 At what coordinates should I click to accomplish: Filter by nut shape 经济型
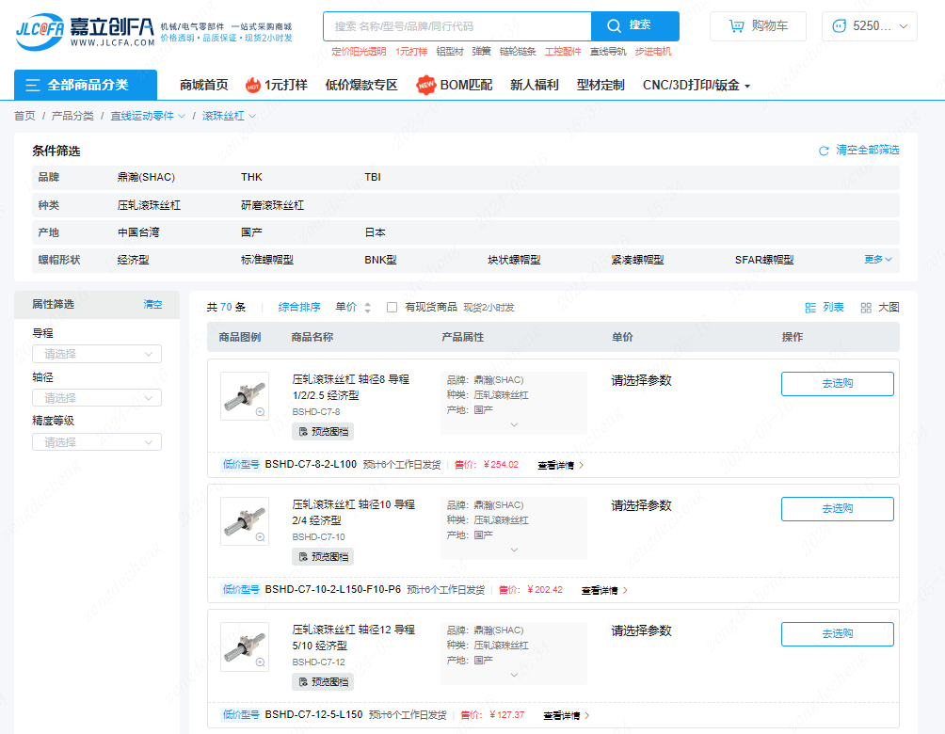click(x=134, y=260)
